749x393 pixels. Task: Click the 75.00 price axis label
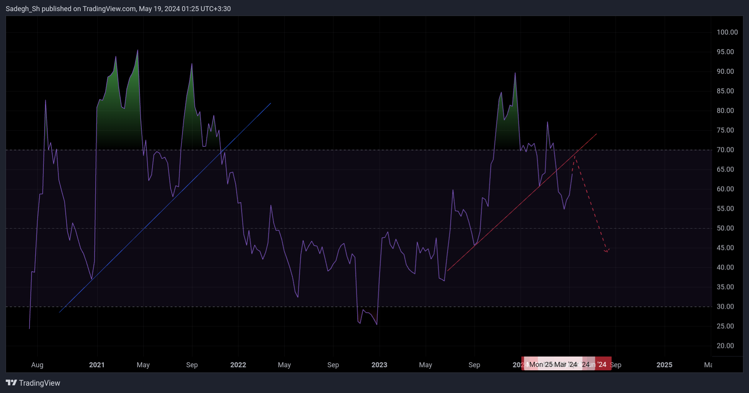tap(725, 130)
